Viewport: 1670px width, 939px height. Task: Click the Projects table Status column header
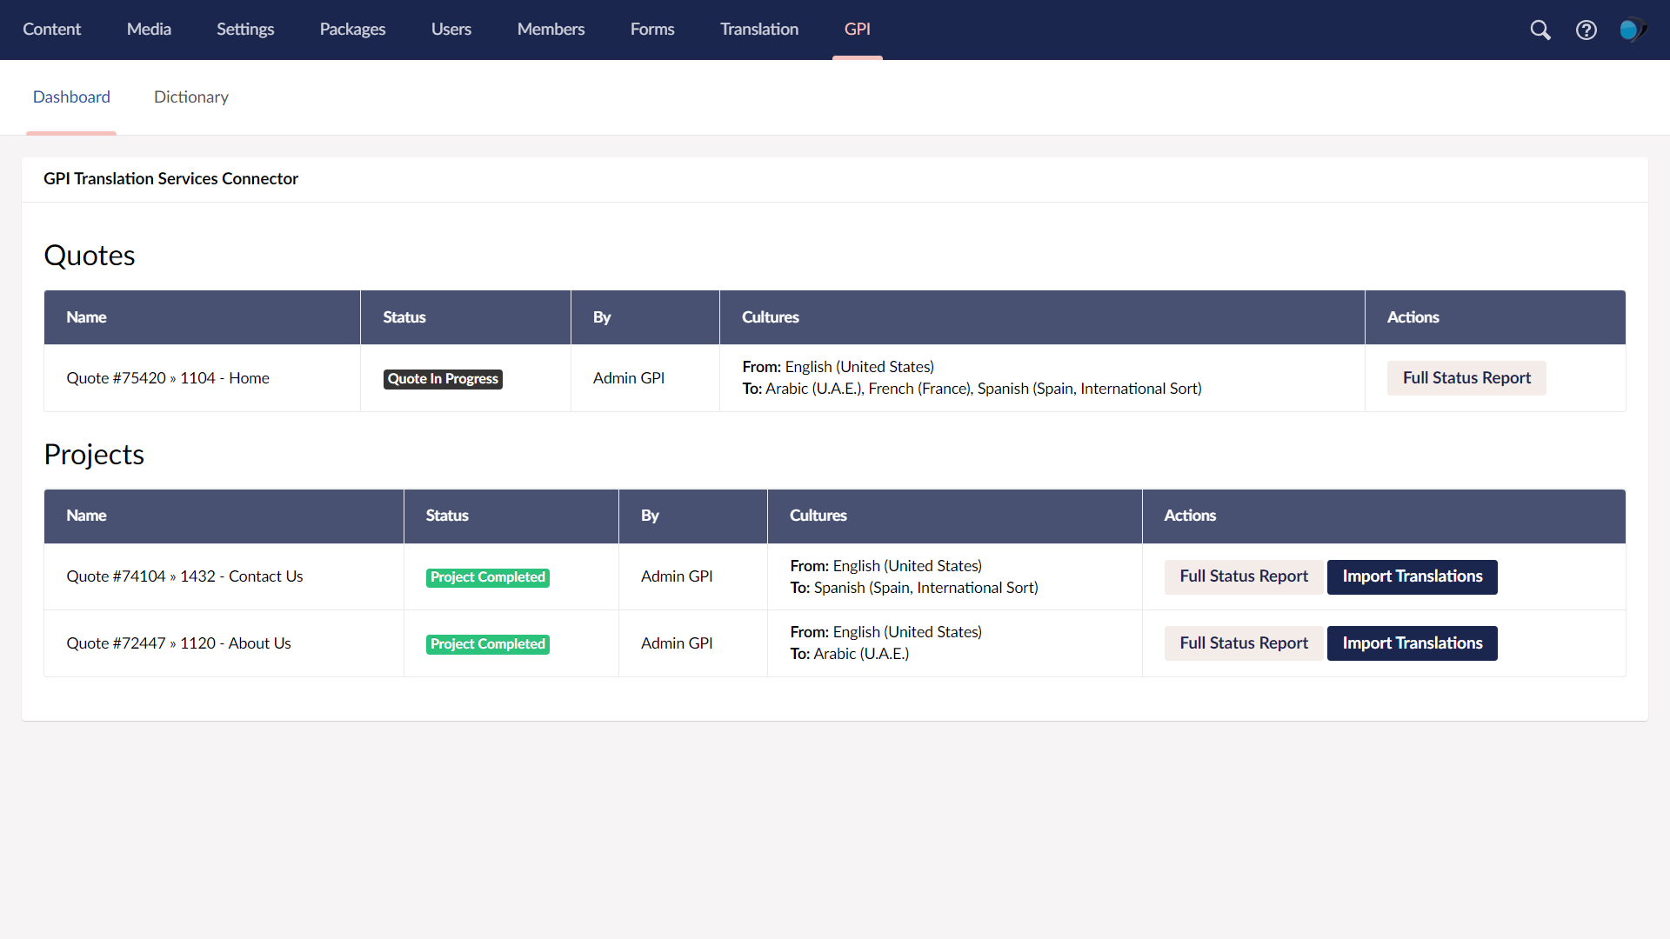(x=511, y=516)
